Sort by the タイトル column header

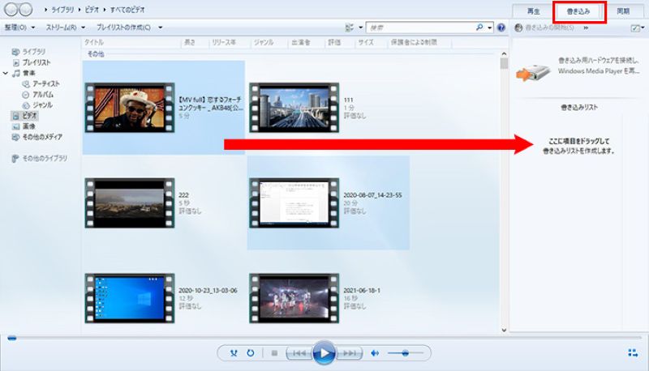(94, 42)
